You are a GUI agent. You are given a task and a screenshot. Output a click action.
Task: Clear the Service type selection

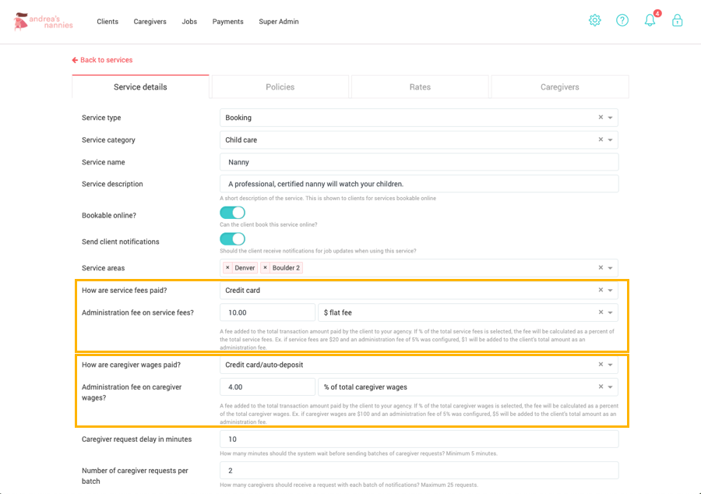point(601,117)
